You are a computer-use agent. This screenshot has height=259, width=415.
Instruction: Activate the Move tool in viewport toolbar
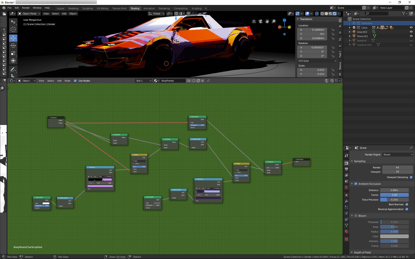click(13, 38)
